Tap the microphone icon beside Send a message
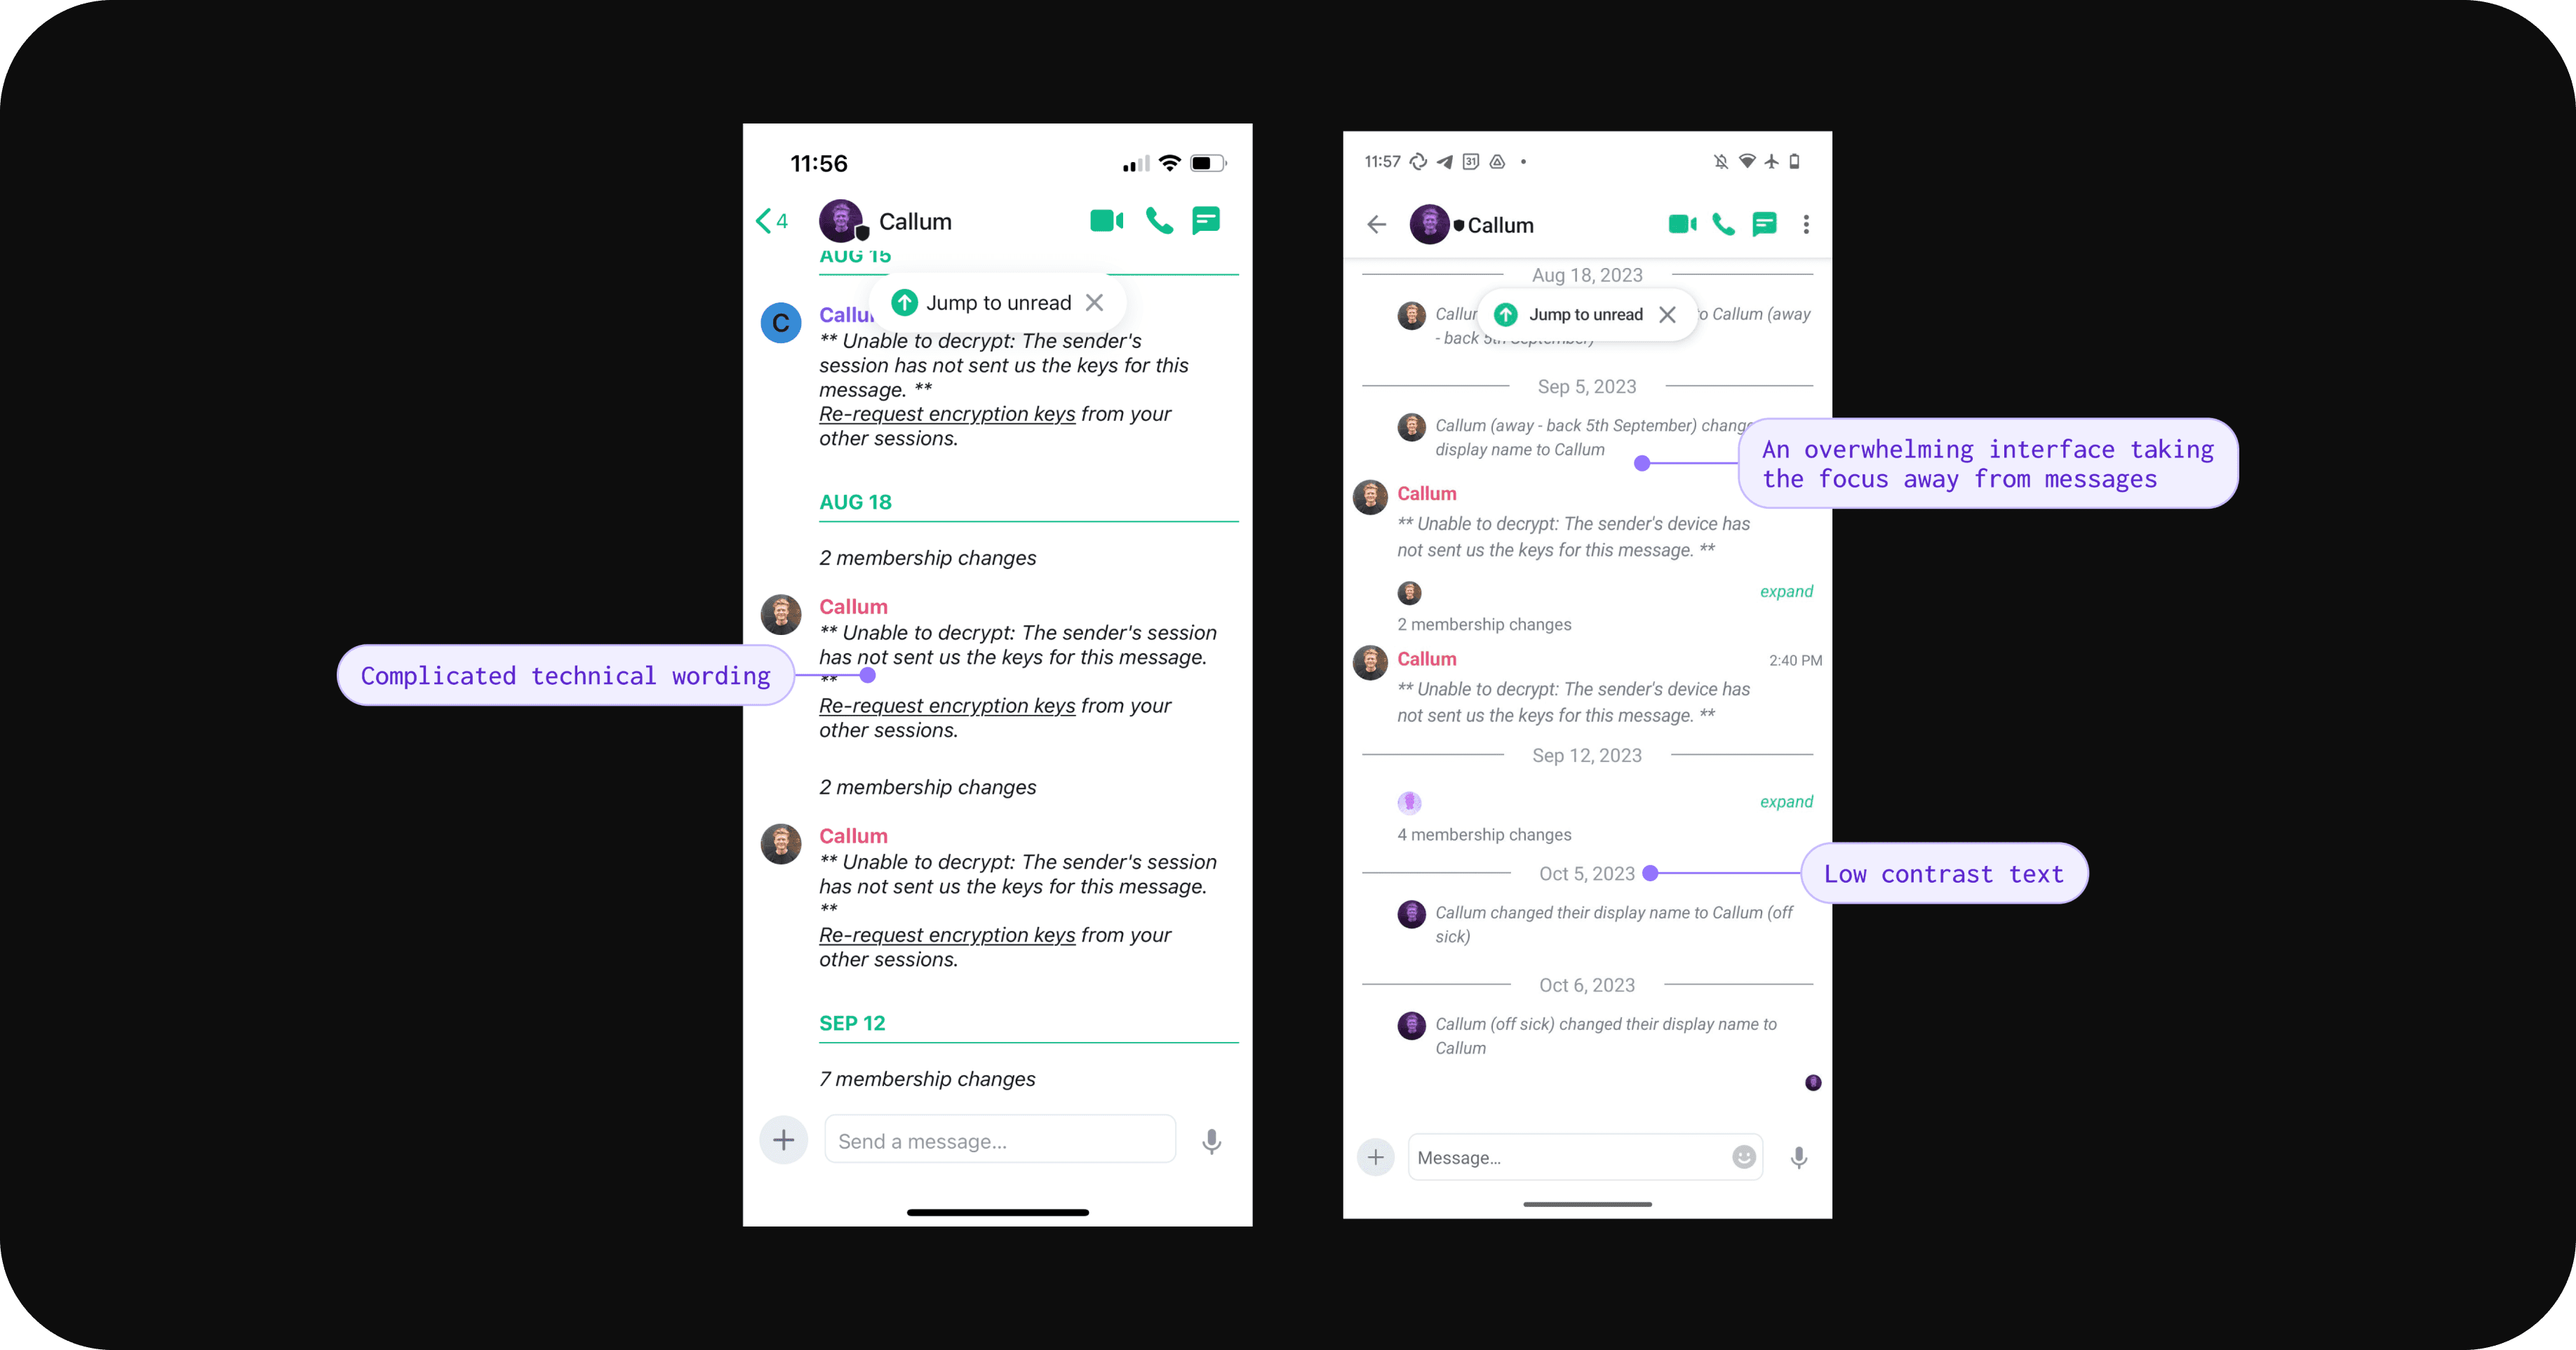 click(x=1211, y=1141)
